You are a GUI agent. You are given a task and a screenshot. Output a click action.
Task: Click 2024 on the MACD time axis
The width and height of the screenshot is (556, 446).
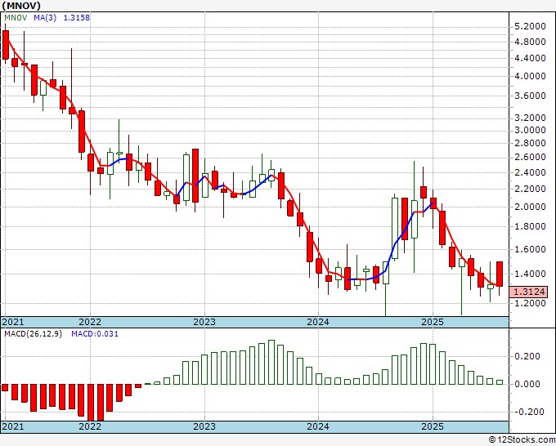[318, 426]
